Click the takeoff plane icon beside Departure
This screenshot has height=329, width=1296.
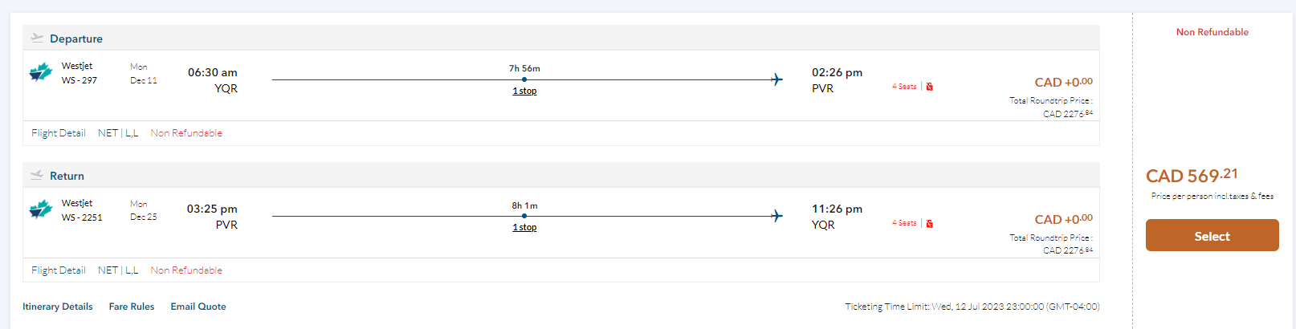[x=37, y=38]
